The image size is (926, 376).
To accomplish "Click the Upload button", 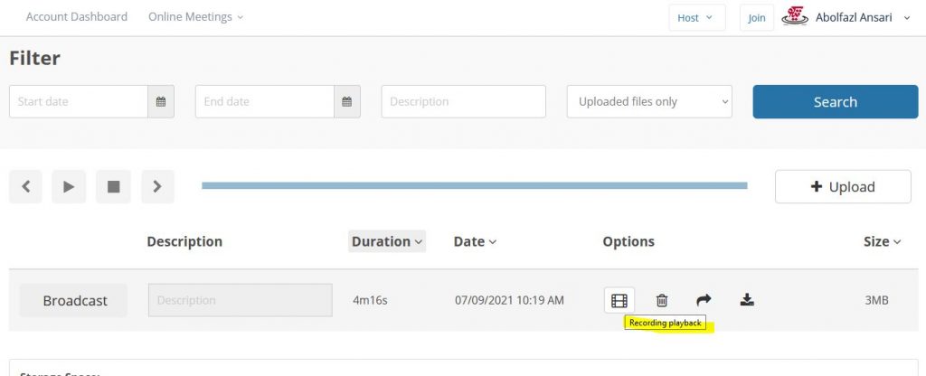I will (x=843, y=186).
